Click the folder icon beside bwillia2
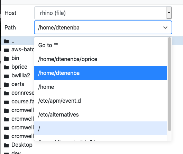This screenshot has height=154, width=183. tap(6, 76)
